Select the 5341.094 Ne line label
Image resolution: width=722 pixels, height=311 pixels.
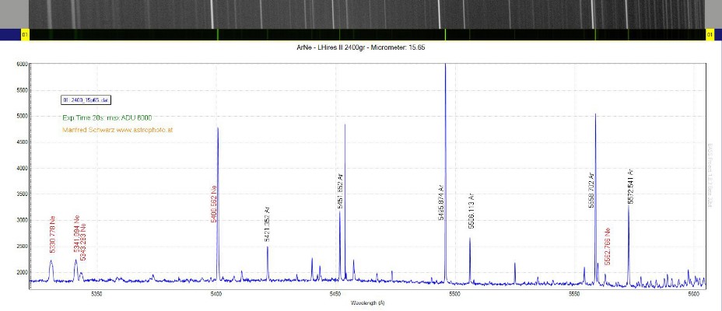coord(77,234)
